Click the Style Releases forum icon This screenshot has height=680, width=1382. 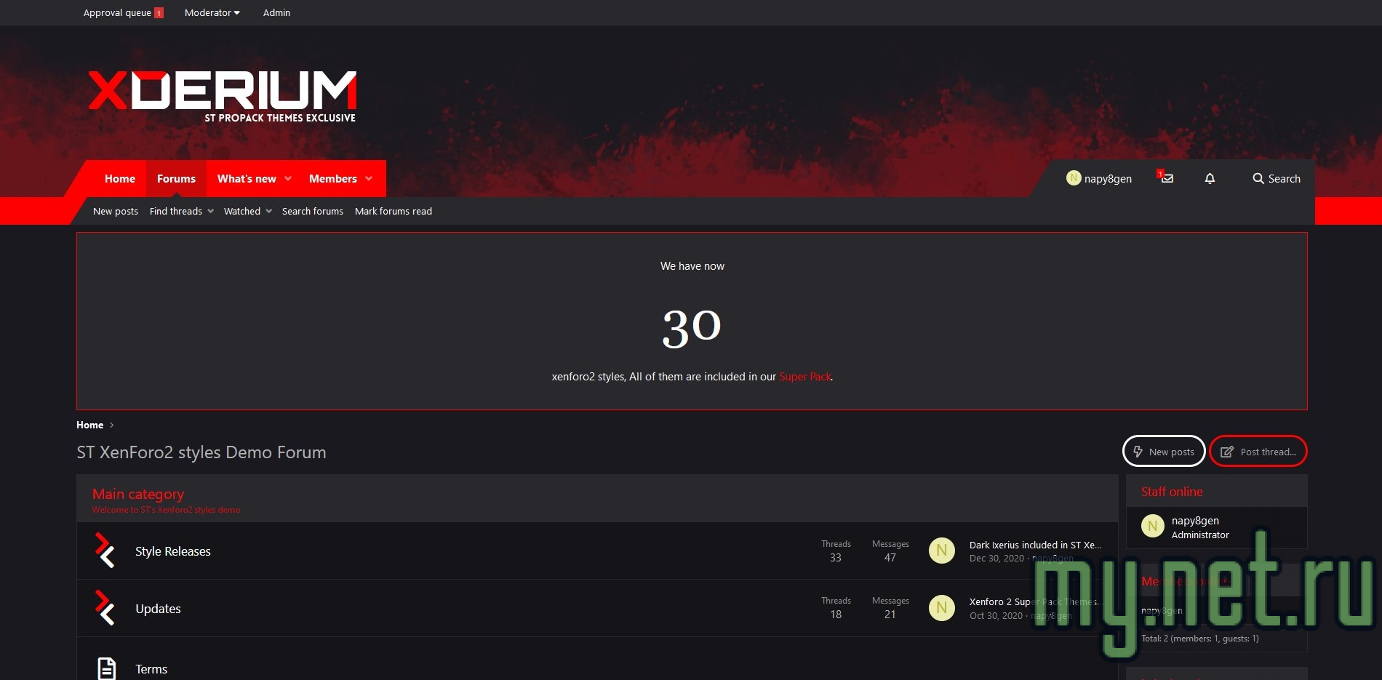(105, 551)
